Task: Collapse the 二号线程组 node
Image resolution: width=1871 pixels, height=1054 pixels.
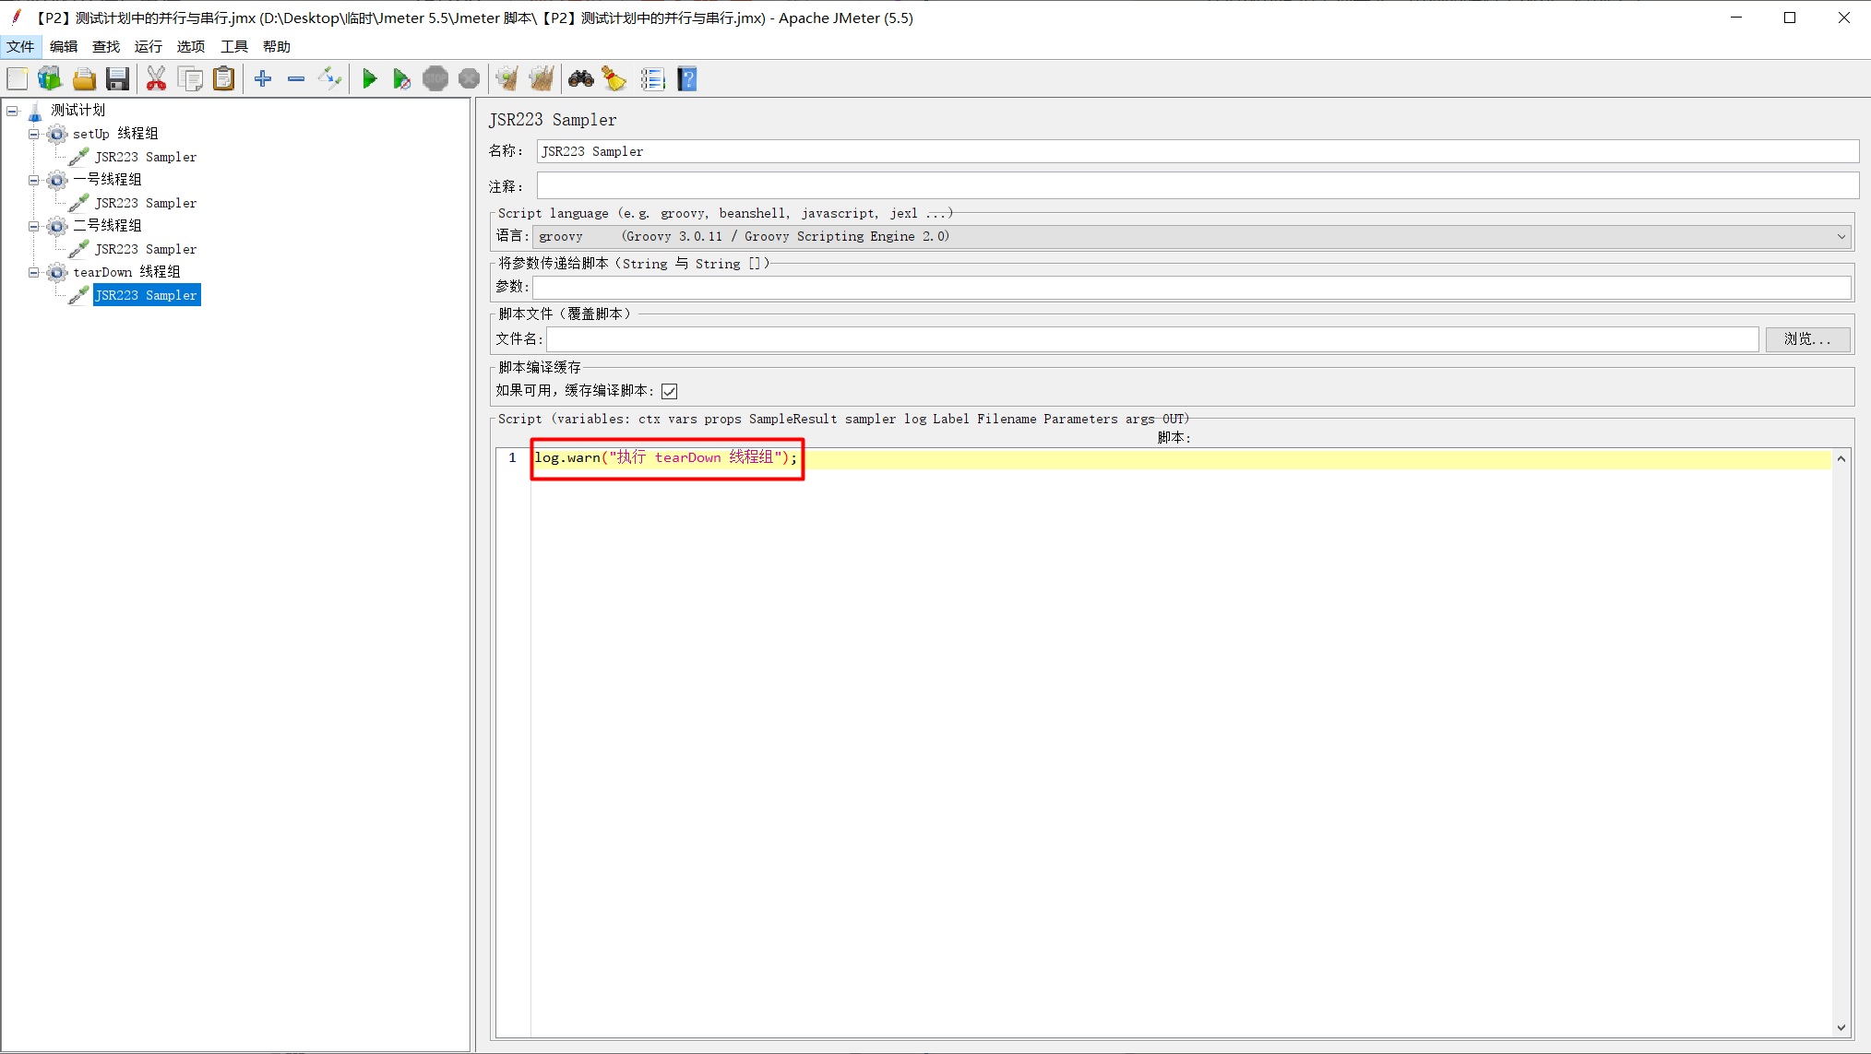Action: [x=34, y=227]
